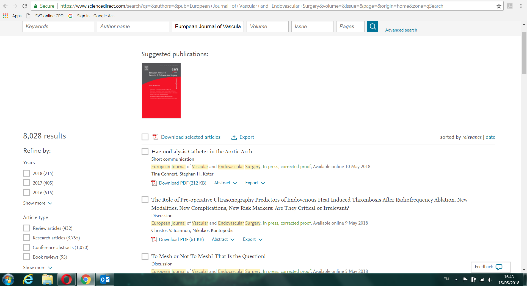Expand Abstract for Haemodialysis Catheter article
The image size is (527, 286).
[225, 183]
